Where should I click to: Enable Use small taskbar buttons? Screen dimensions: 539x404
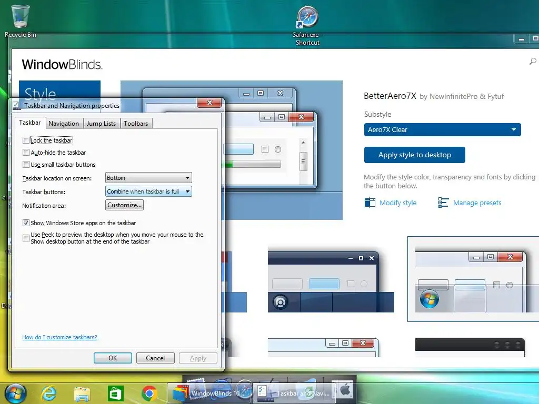point(26,164)
